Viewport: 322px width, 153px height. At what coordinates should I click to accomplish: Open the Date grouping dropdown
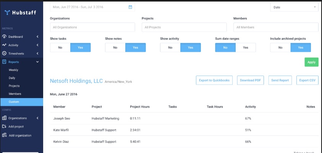point(294,7)
